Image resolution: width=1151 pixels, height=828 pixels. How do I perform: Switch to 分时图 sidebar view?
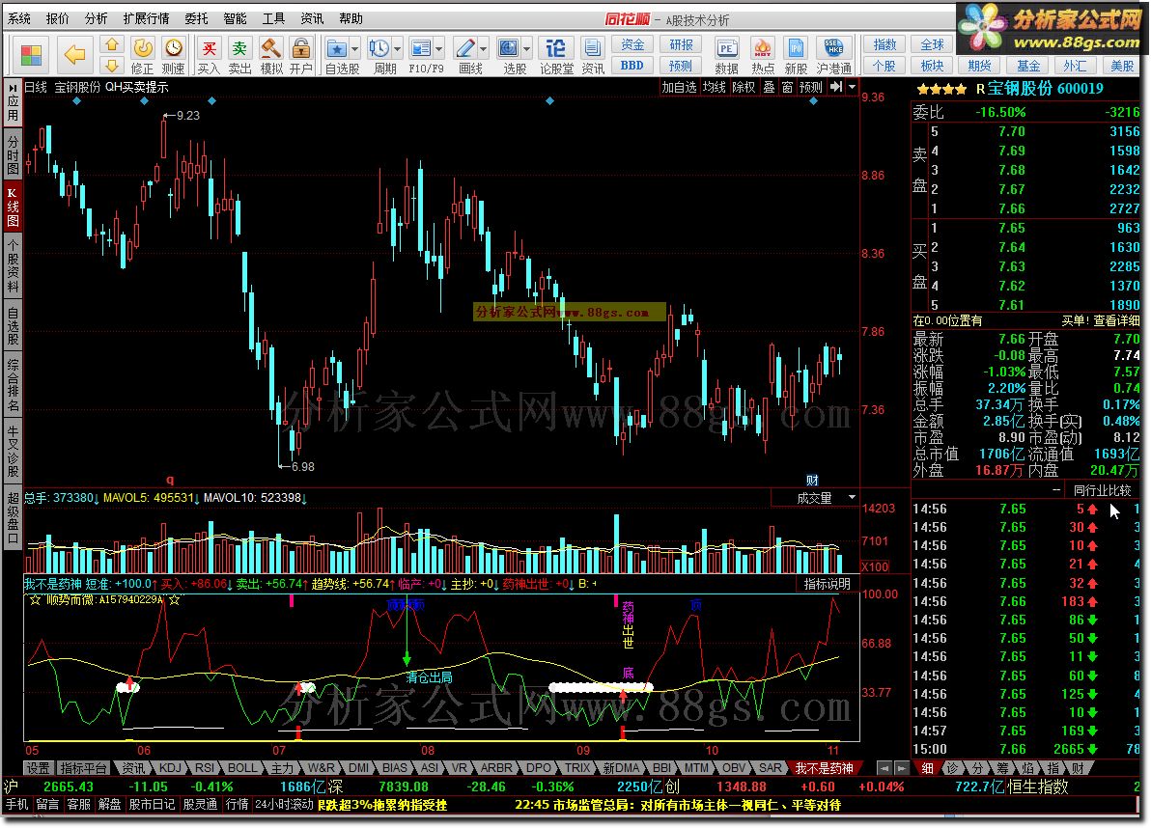pos(13,152)
